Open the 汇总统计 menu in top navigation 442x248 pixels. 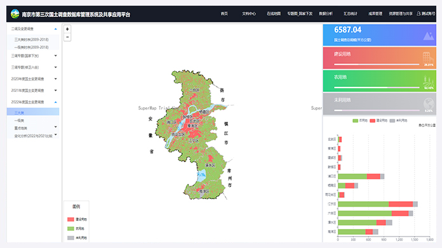tap(350, 13)
